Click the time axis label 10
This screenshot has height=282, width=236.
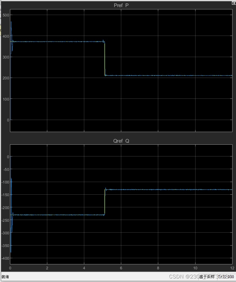tap(195, 268)
